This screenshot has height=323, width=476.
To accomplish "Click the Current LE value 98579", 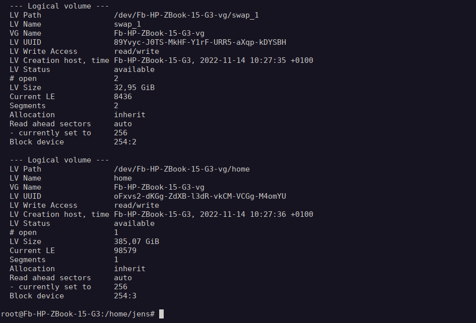I will [125, 251].
